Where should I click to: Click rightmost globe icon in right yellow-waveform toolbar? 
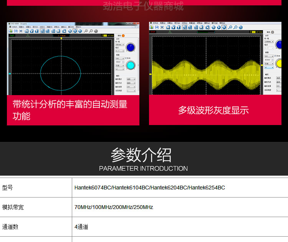point(241,27)
